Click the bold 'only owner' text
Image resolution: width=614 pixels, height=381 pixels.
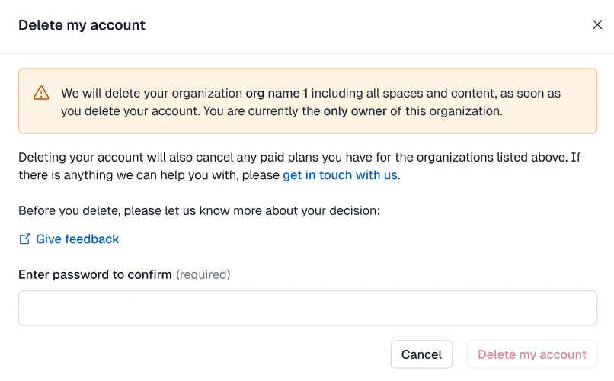[355, 111]
